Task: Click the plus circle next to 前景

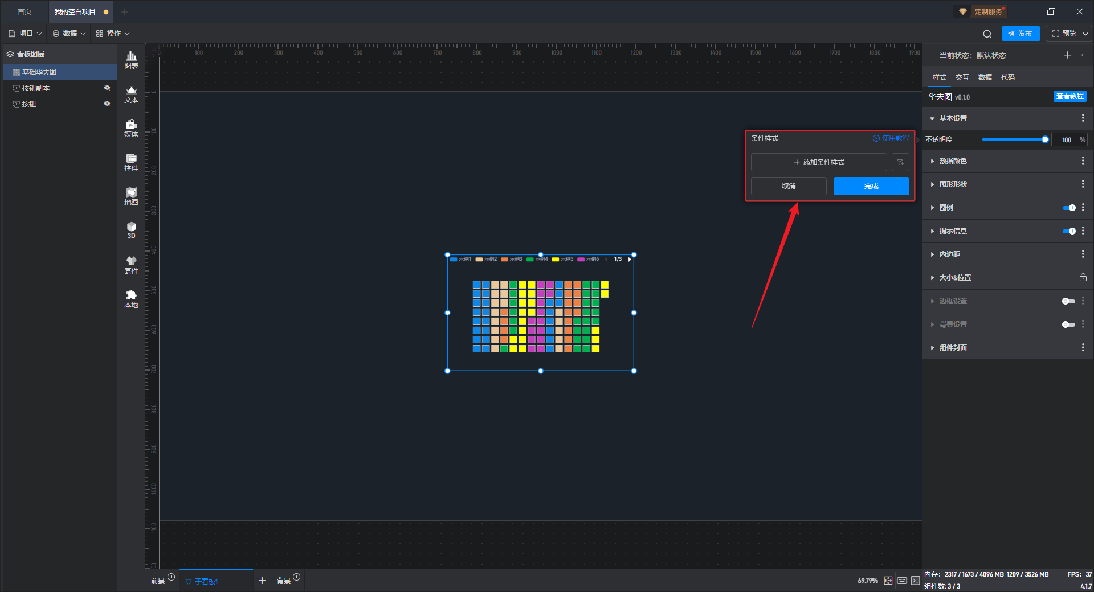Action: (171, 577)
